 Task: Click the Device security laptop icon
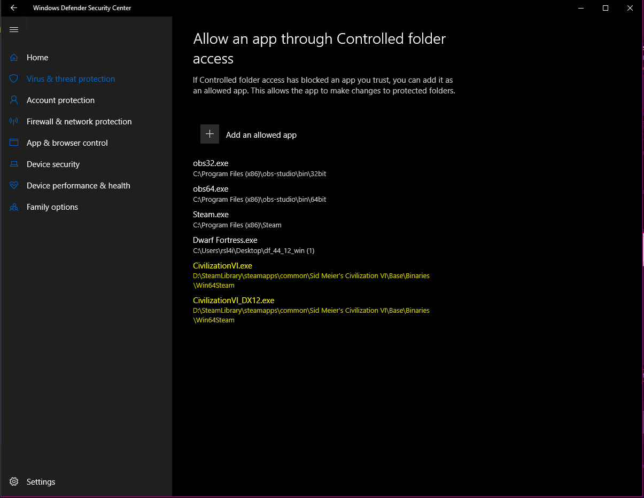[14, 164]
